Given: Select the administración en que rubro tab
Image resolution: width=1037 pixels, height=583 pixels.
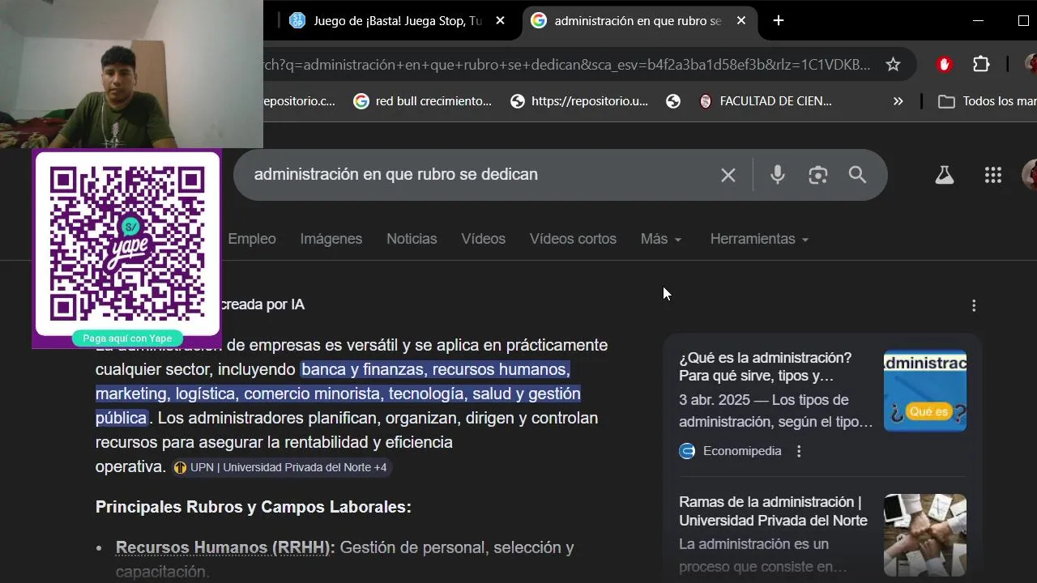Looking at the screenshot, I should (x=638, y=21).
